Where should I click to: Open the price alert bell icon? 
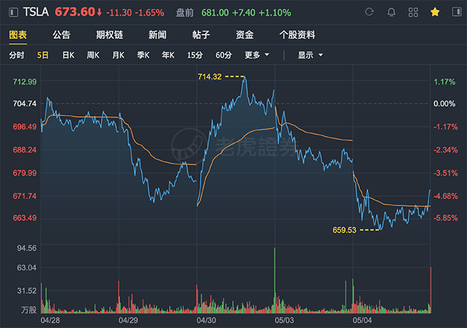click(391, 12)
